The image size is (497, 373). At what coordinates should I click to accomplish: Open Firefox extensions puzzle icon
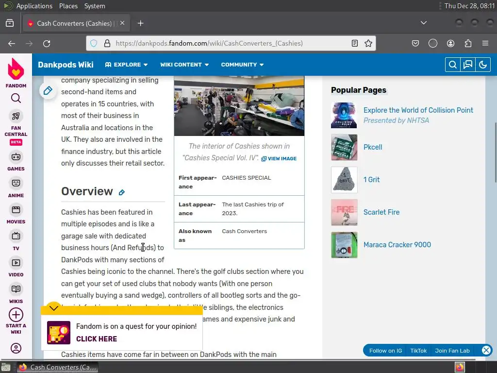pos(468,43)
